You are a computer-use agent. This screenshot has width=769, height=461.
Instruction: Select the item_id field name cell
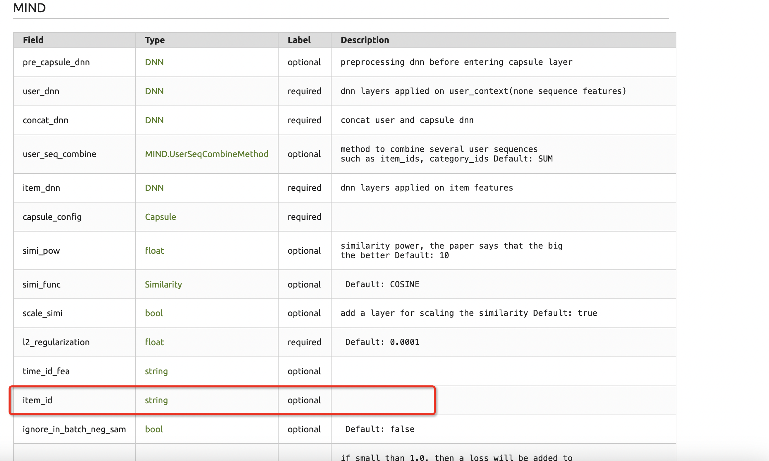38,400
